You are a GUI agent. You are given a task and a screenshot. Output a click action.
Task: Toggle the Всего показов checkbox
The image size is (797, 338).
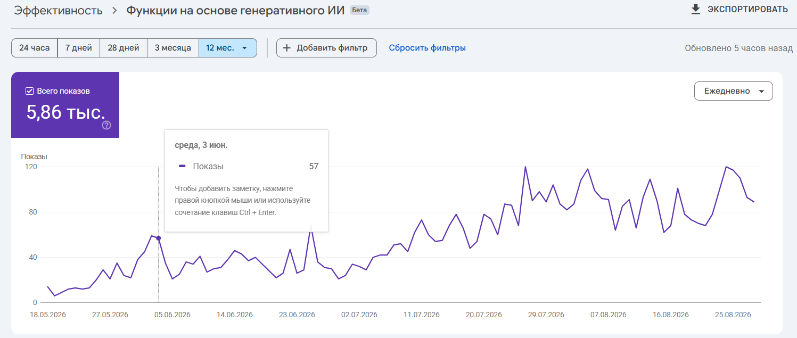[x=29, y=91]
